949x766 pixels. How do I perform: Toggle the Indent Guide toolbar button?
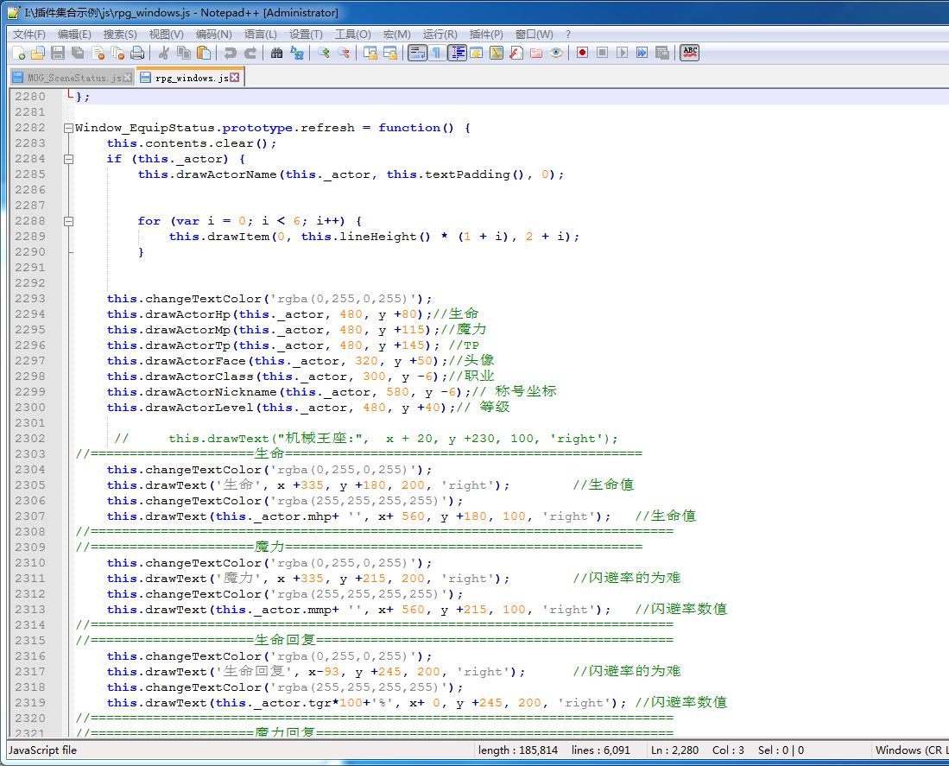coord(457,54)
